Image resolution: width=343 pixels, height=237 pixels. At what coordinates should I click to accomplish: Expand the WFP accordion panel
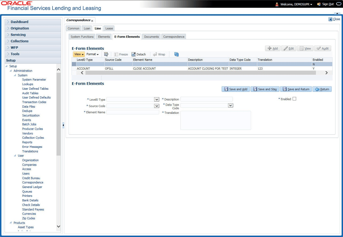pos(33,48)
